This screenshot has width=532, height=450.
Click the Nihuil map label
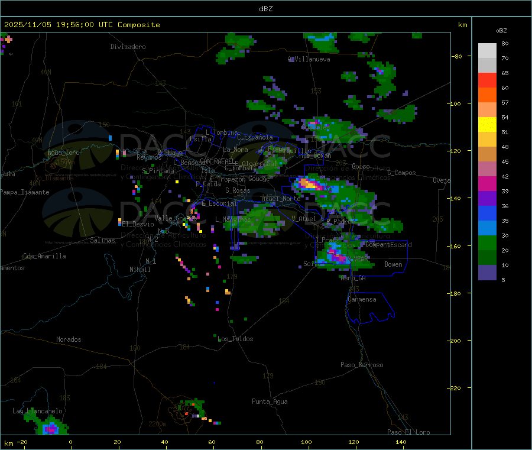point(140,270)
